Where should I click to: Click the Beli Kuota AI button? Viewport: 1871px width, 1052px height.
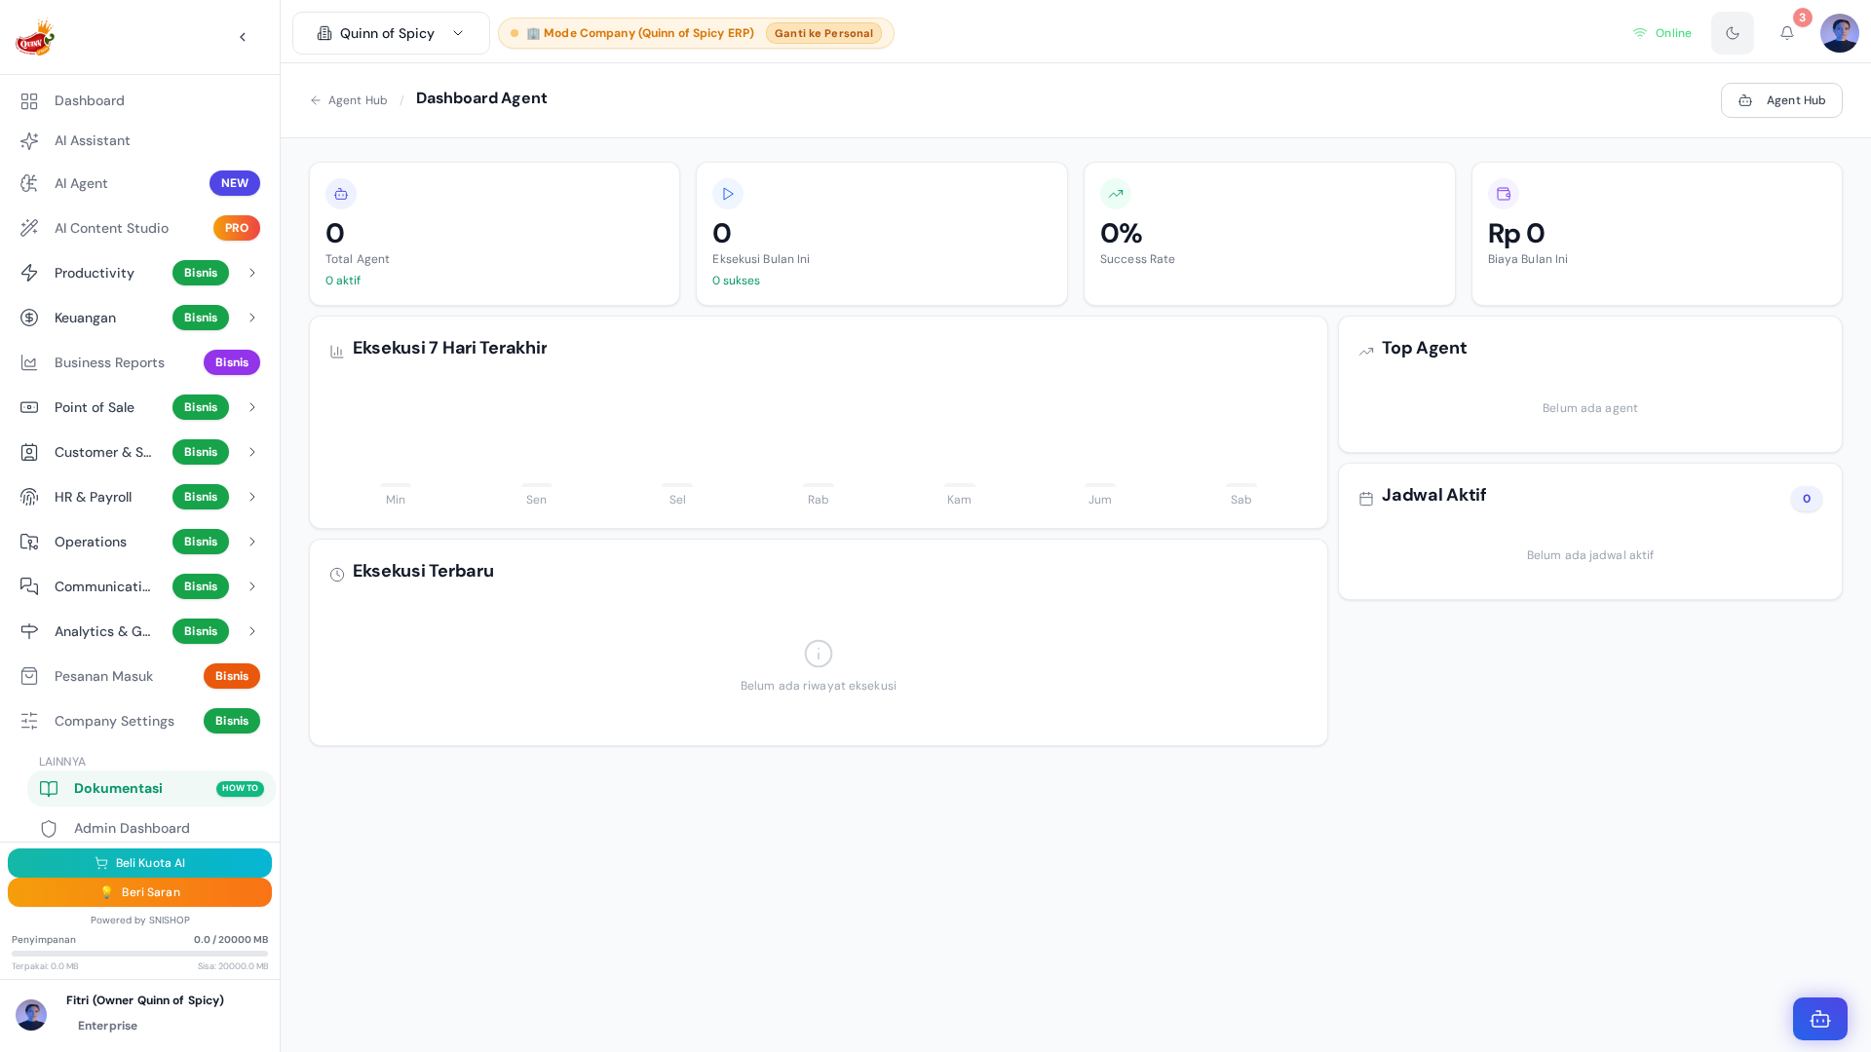(139, 863)
